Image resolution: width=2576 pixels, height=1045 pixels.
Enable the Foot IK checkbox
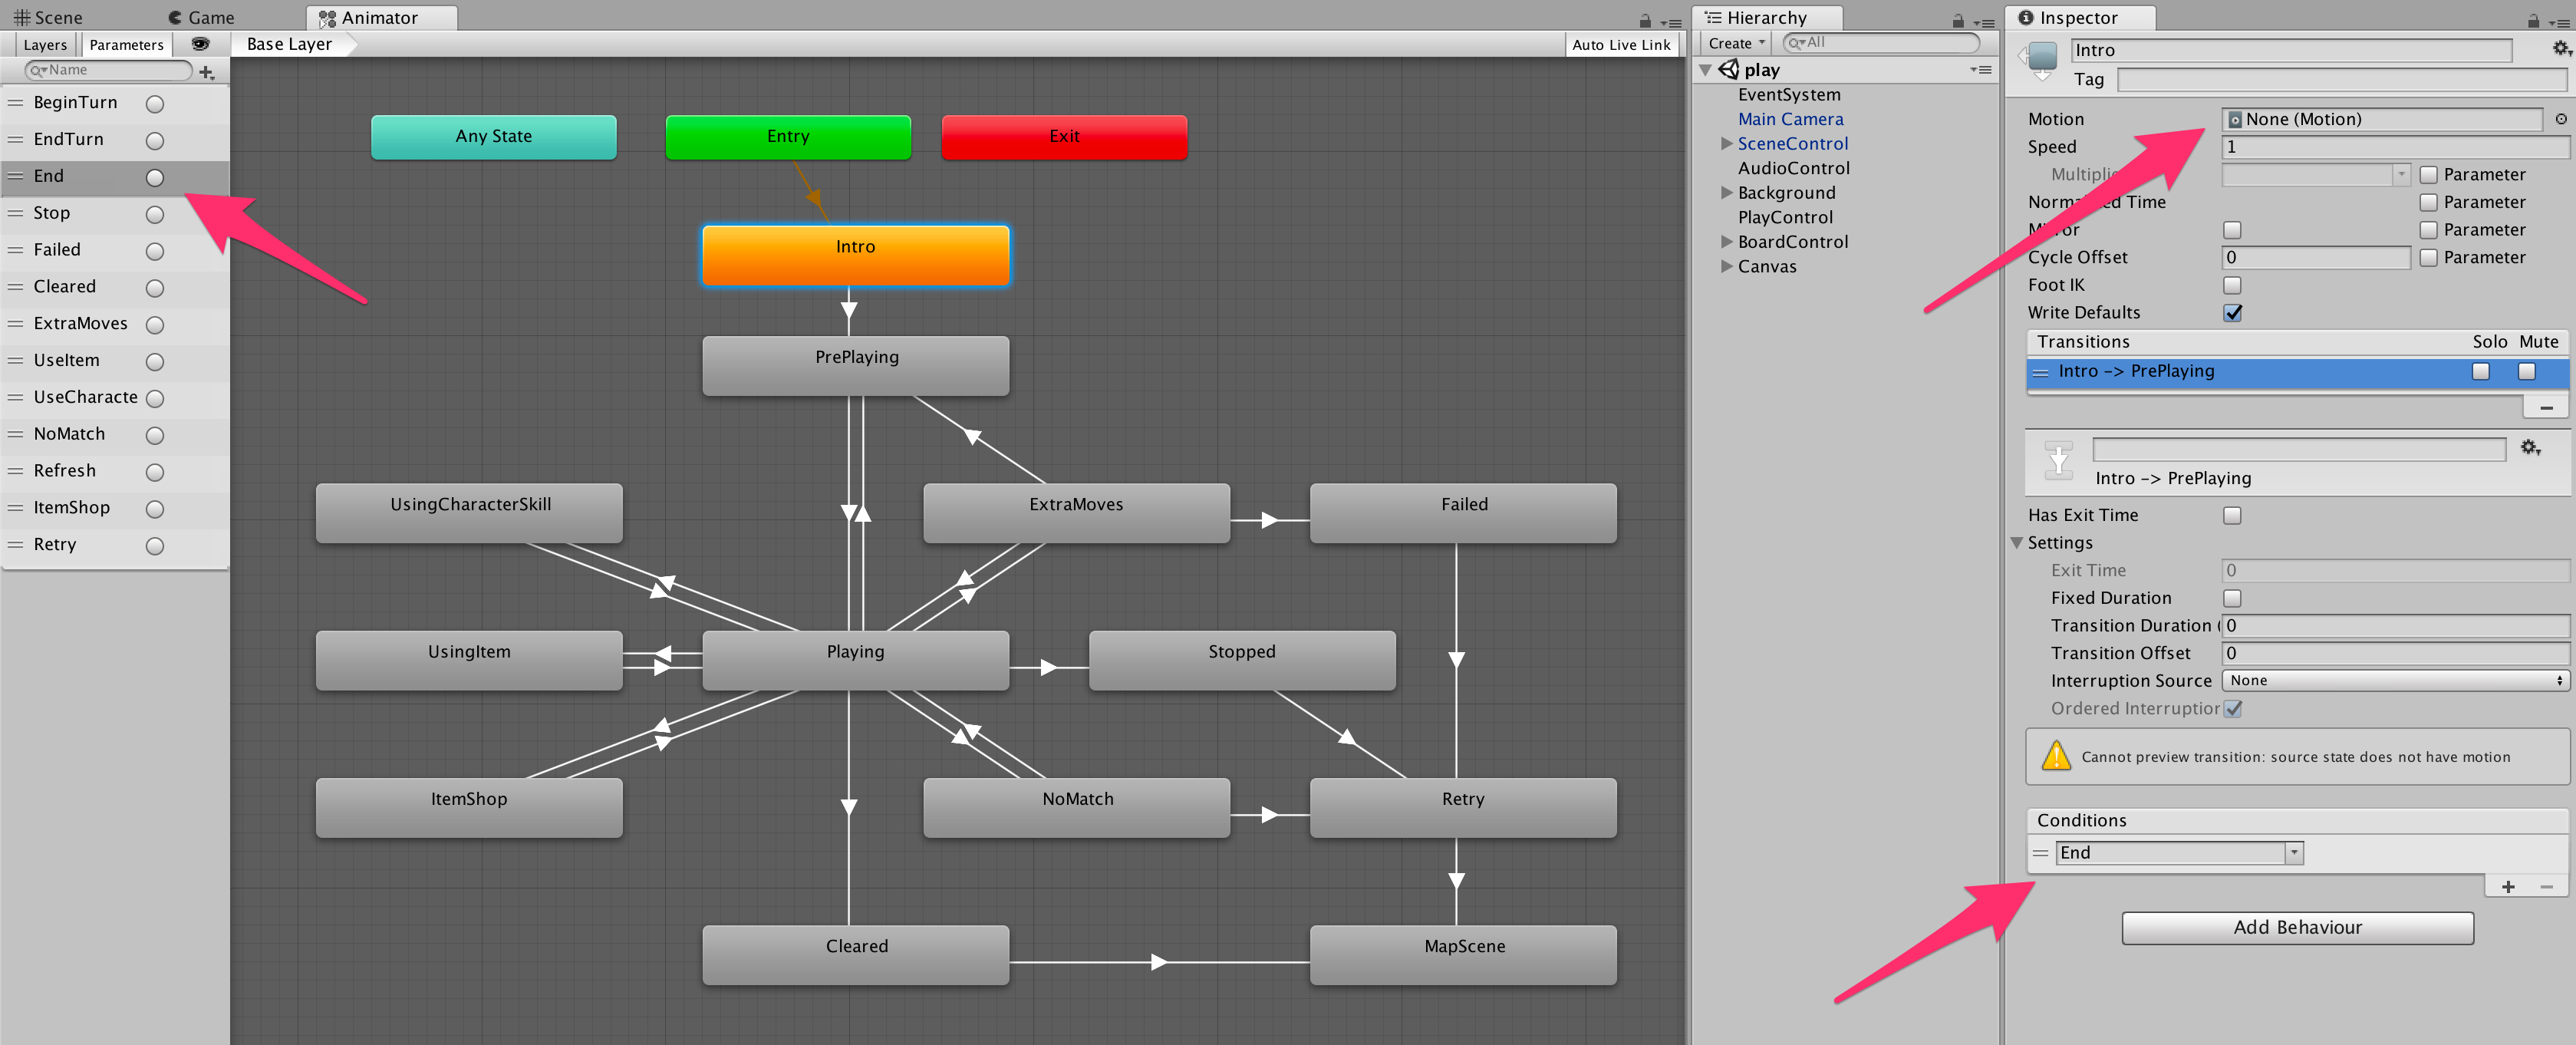pos(2232,285)
